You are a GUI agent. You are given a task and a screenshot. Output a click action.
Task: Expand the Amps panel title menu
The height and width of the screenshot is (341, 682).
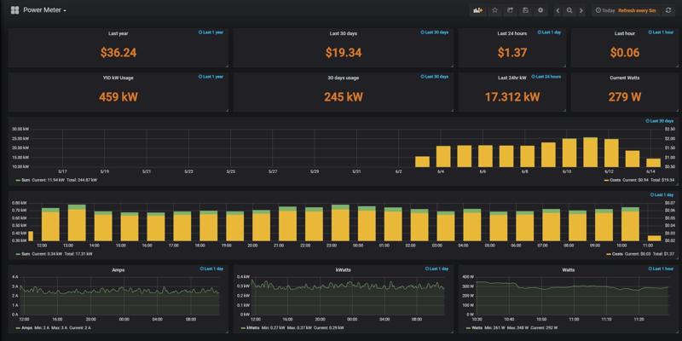tap(118, 269)
